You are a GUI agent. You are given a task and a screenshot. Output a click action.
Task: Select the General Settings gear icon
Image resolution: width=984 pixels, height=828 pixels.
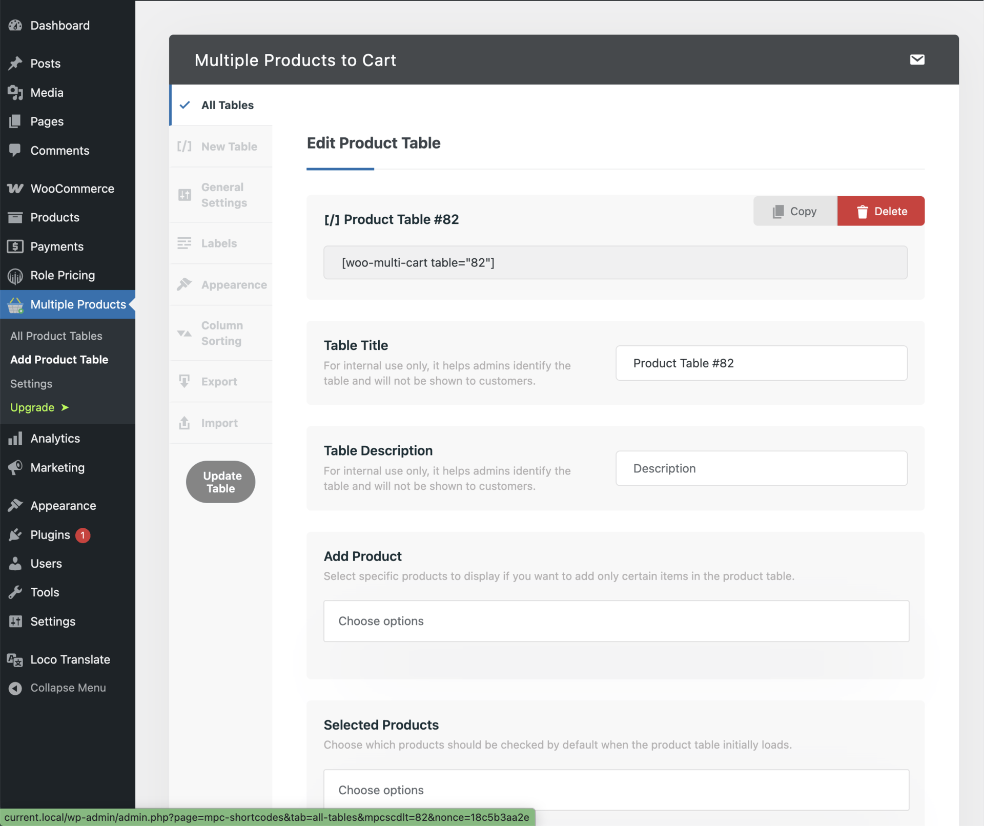pyautogui.click(x=184, y=195)
